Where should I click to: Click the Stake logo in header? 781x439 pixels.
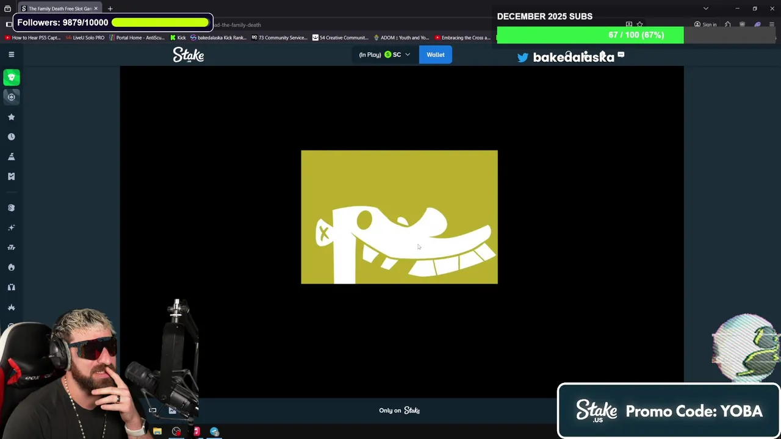coord(188,55)
